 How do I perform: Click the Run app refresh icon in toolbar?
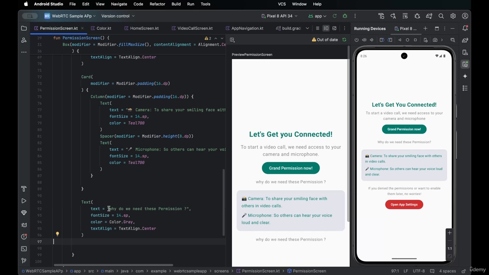[335, 16]
